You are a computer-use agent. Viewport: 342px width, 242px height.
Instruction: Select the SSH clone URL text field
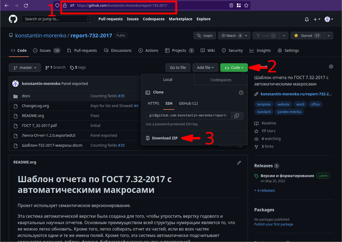pyautogui.click(x=189, y=116)
